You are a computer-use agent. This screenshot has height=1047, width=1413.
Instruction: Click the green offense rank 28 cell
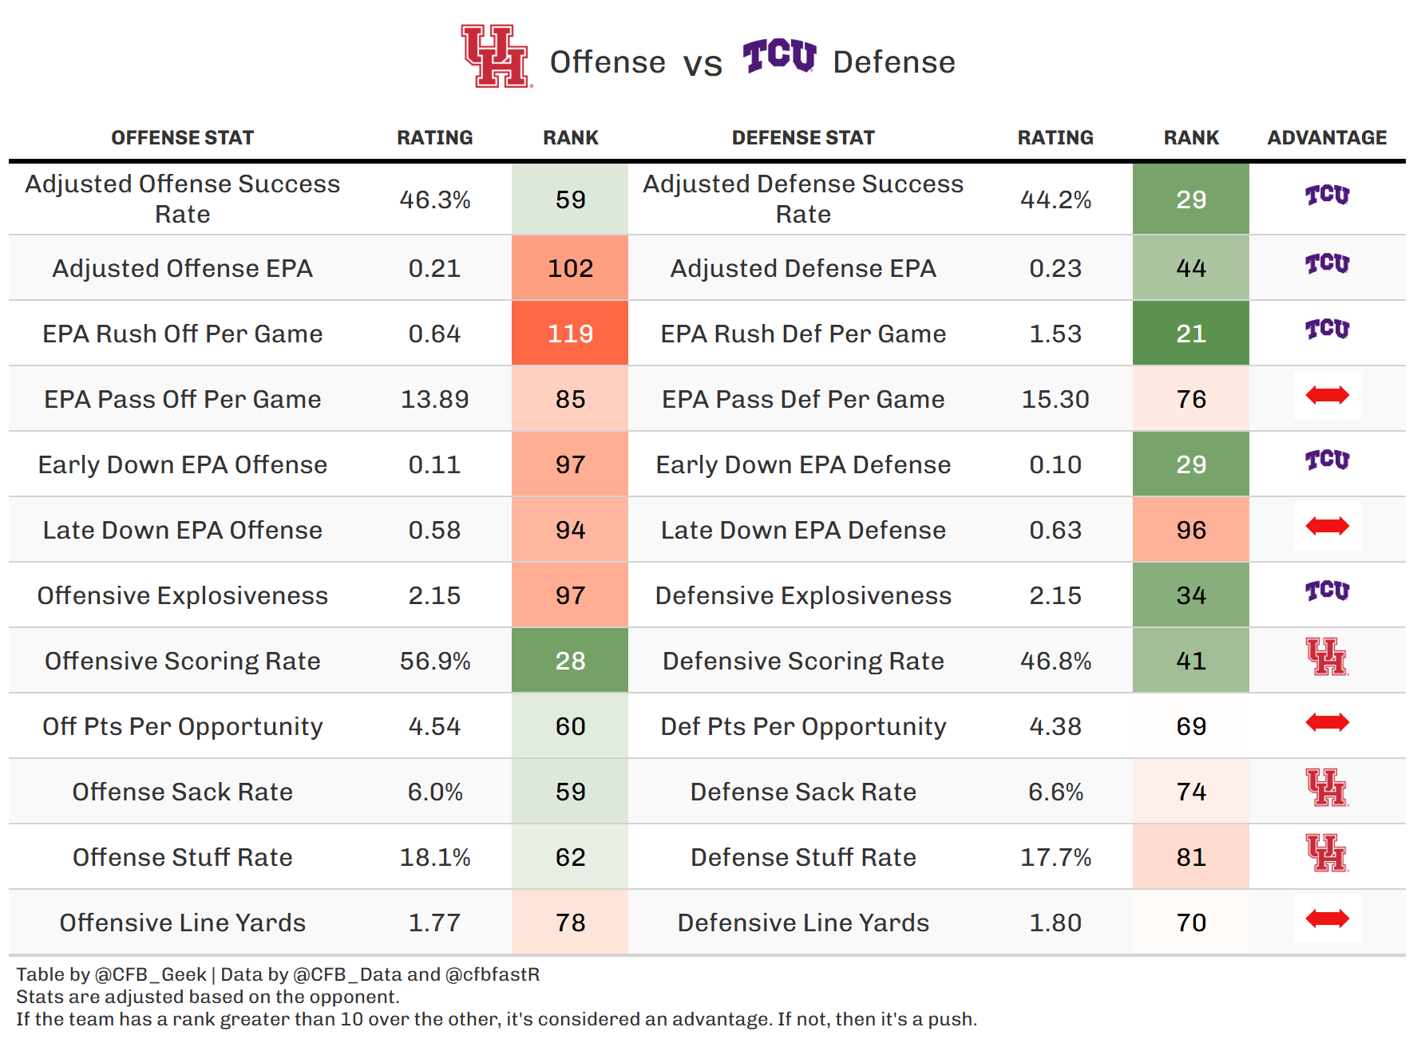click(570, 661)
